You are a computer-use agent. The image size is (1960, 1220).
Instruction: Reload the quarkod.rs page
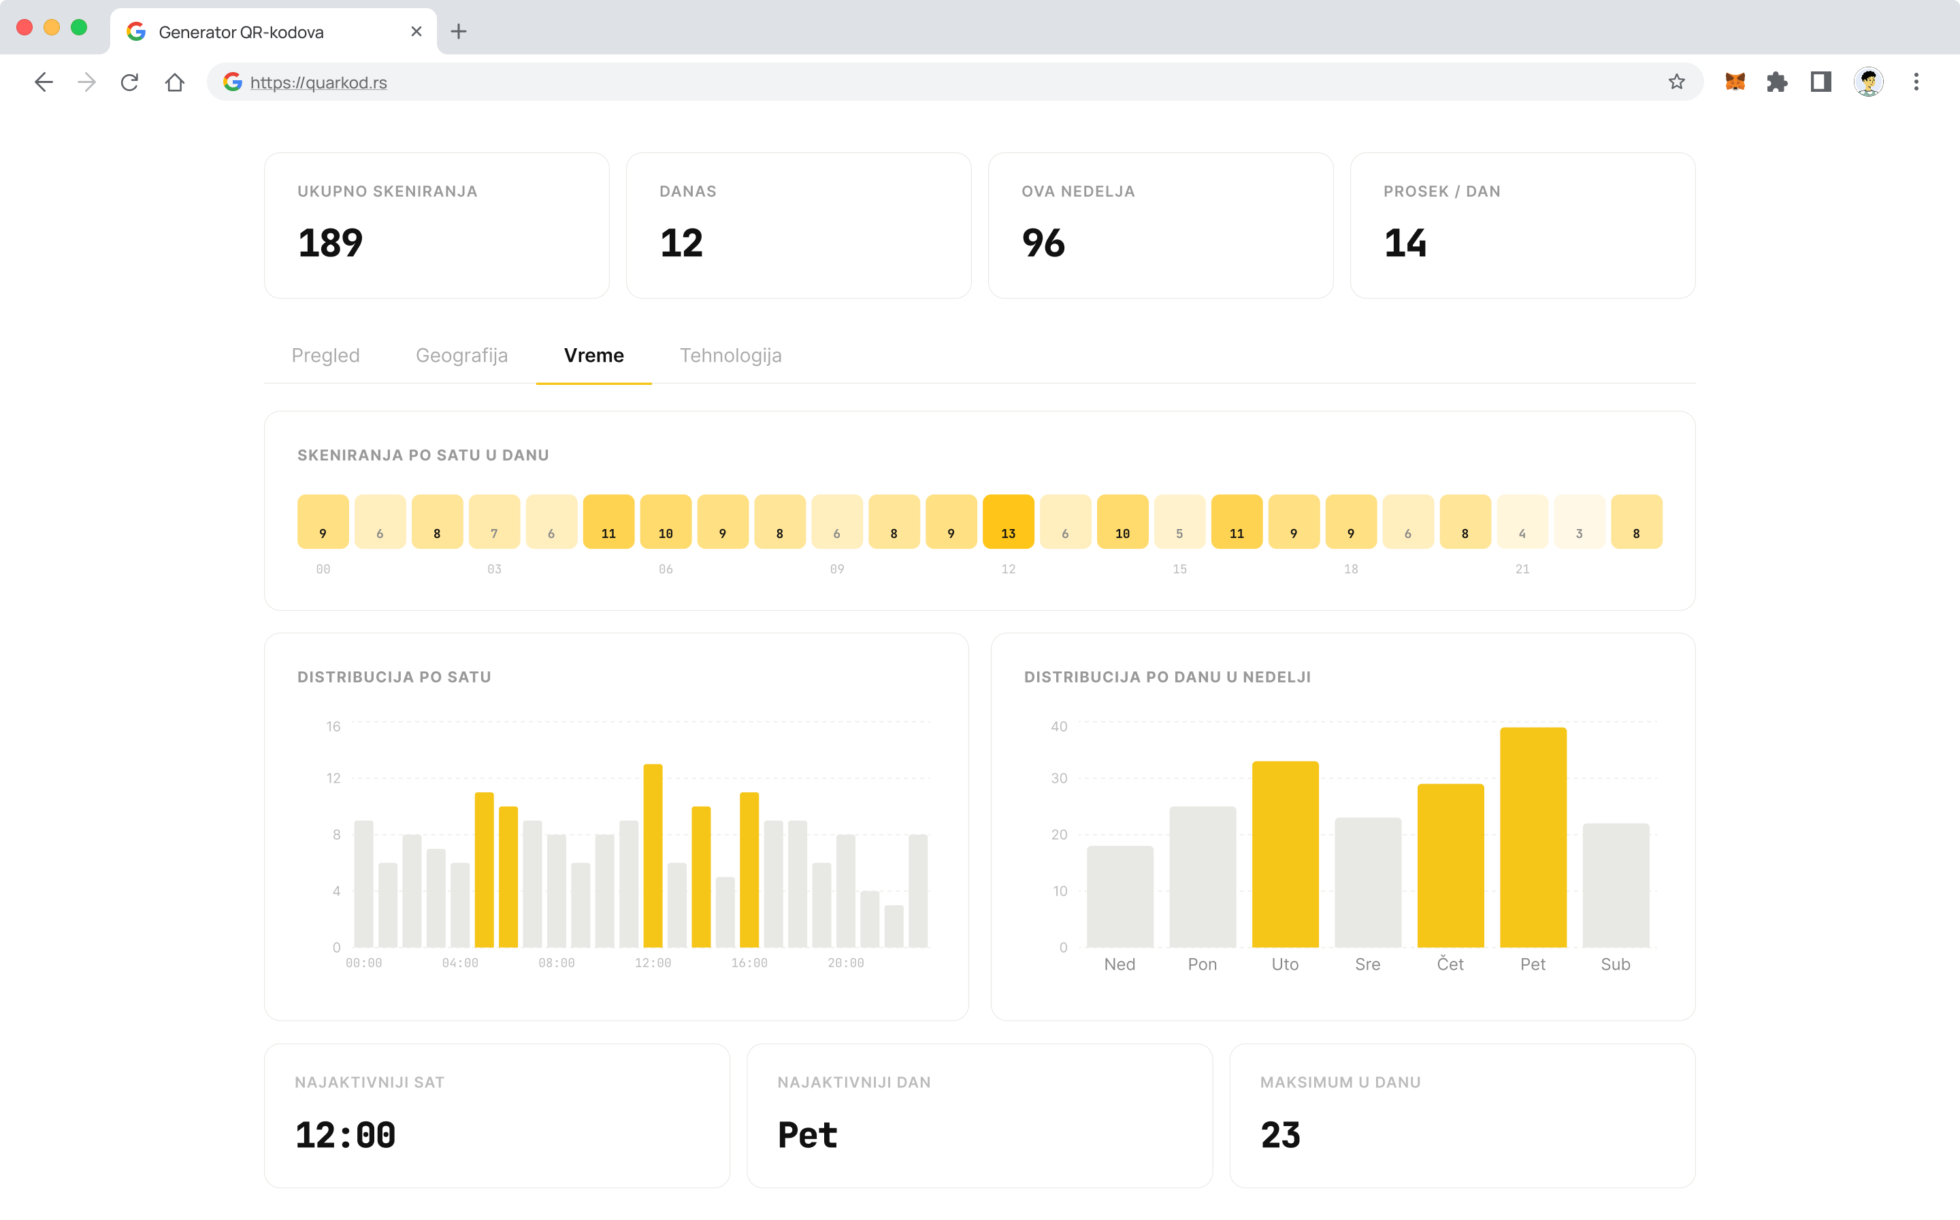[129, 82]
